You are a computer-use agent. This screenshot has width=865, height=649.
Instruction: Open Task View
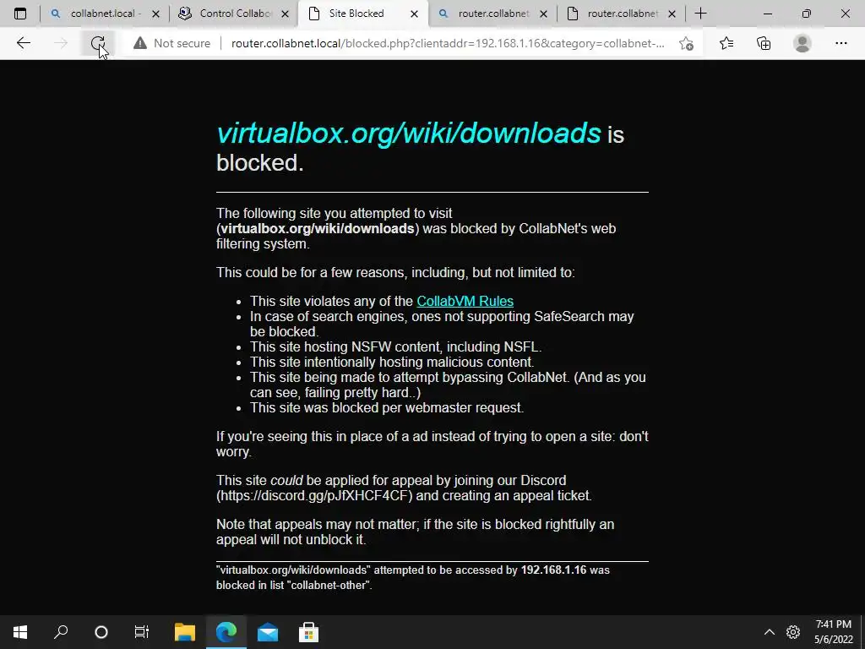coord(142,632)
